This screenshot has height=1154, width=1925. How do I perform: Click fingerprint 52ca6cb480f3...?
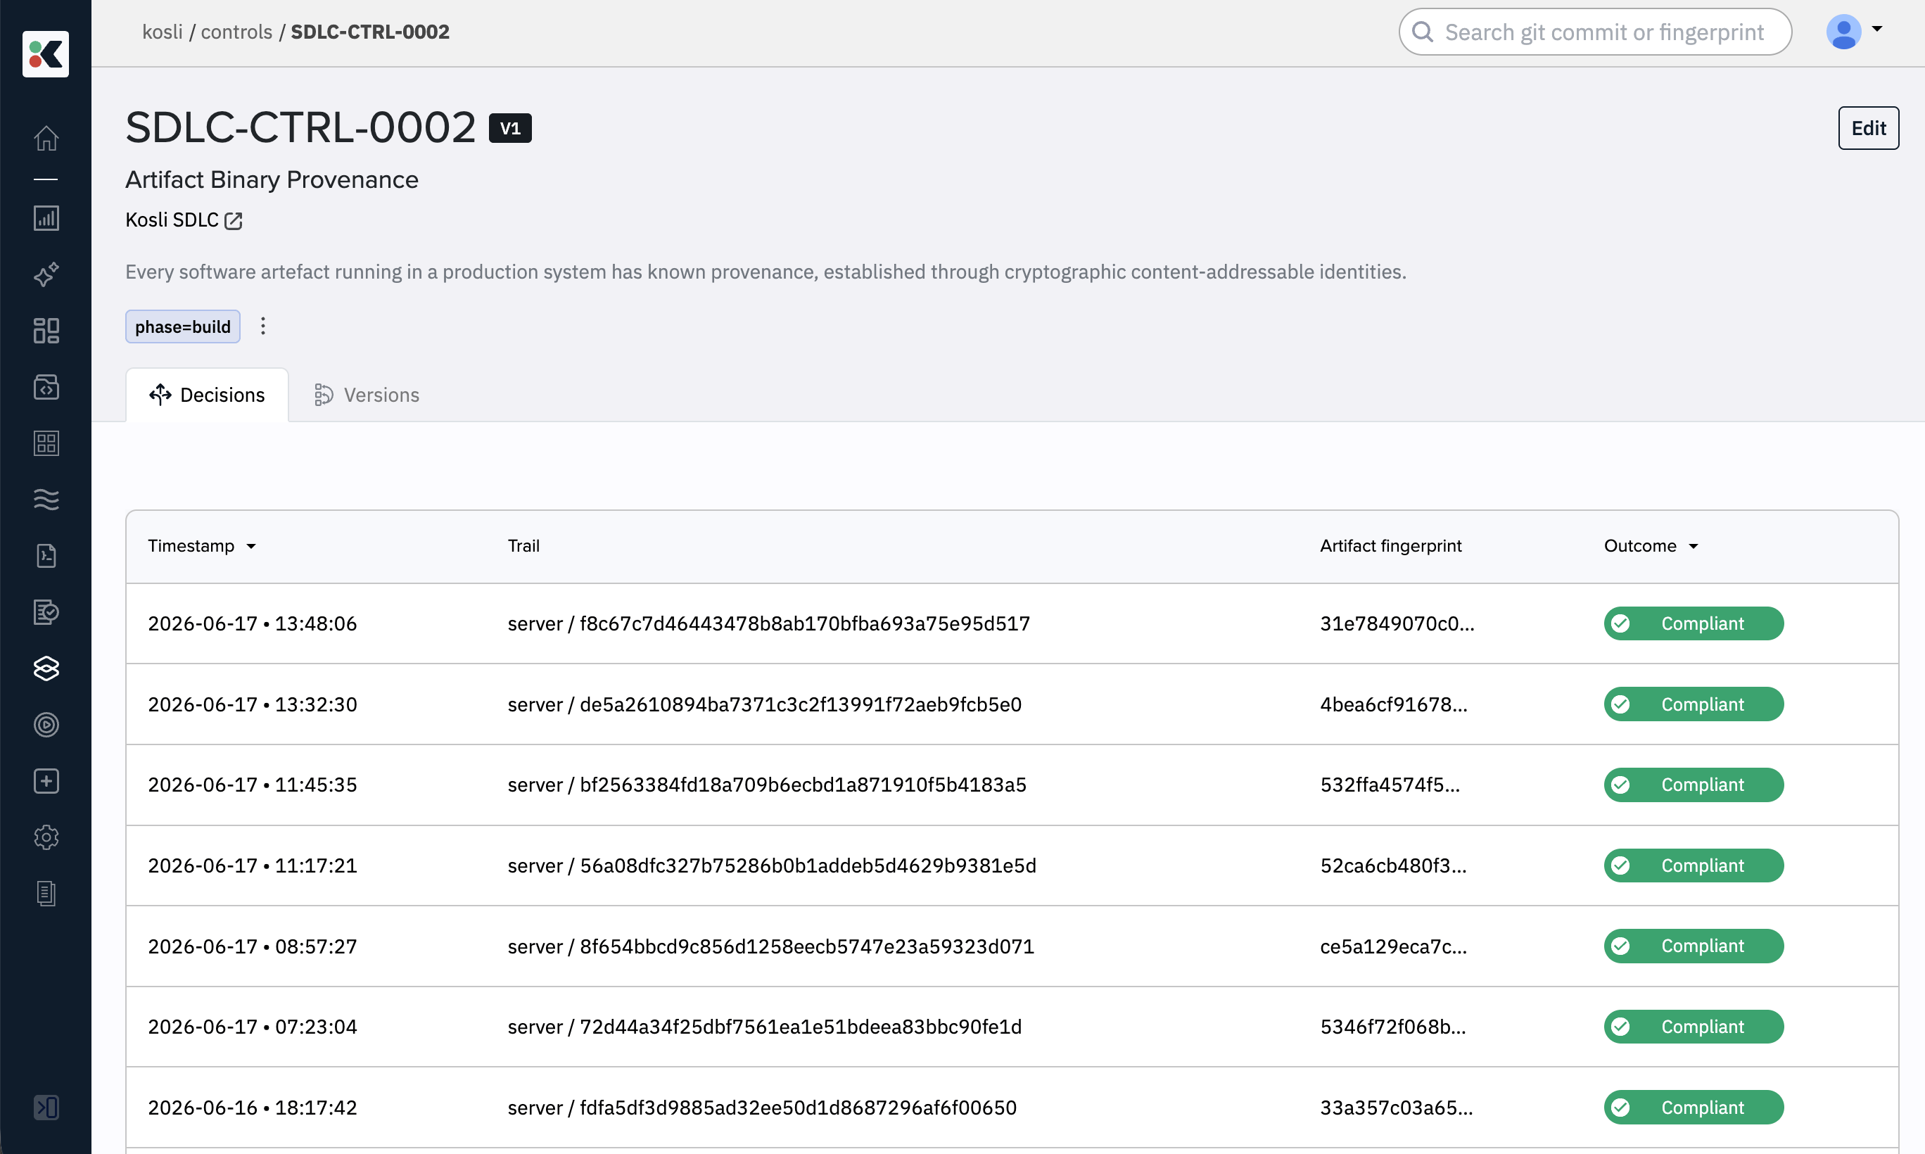[1392, 865]
